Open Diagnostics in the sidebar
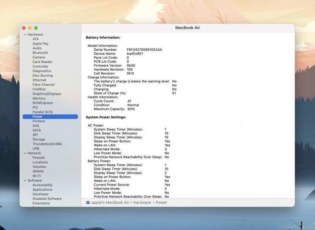 [42, 71]
